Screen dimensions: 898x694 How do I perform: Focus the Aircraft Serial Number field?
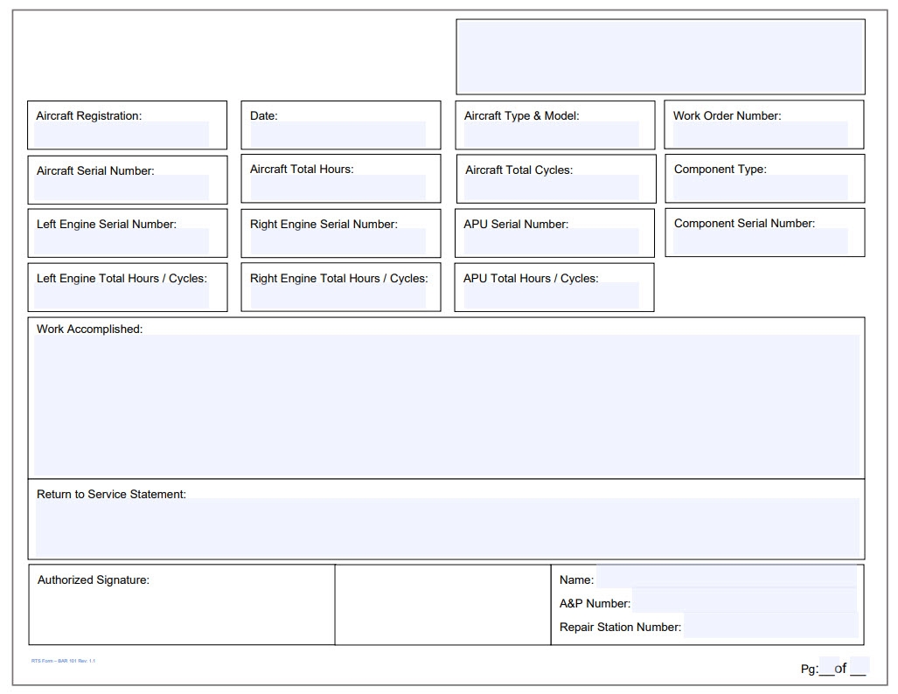click(x=122, y=188)
